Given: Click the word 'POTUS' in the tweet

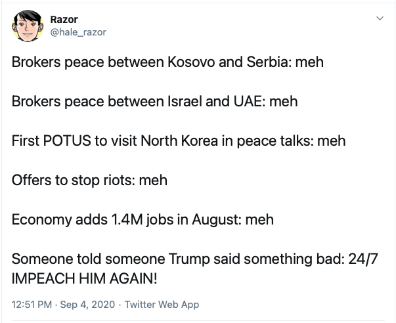Looking at the screenshot, I should [x=64, y=140].
